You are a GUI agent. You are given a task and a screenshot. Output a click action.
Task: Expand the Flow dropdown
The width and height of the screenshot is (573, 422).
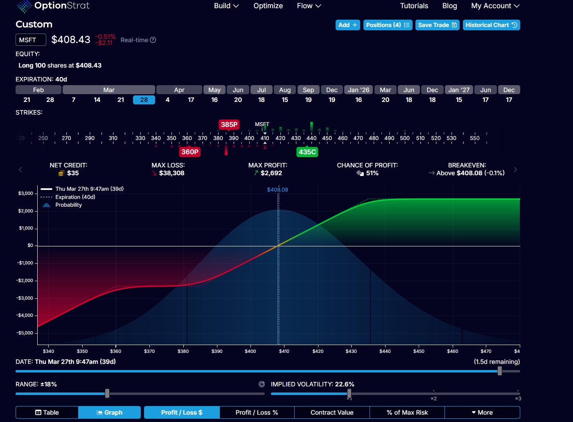309,6
